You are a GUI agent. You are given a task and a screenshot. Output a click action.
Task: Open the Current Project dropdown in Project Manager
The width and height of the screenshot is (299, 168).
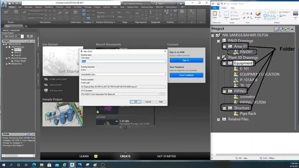click(x=22, y=36)
